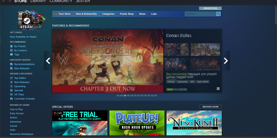Open the Ni no Kuni II offer
Screen dimensions: 277x138
[x=194, y=123]
